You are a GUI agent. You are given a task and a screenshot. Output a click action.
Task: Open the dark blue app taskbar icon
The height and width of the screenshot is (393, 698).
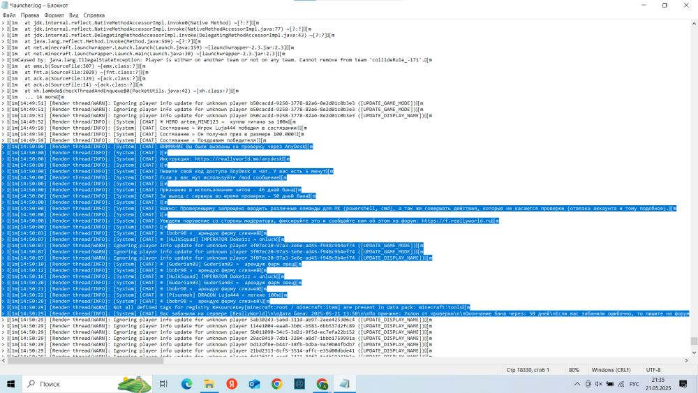point(299,384)
